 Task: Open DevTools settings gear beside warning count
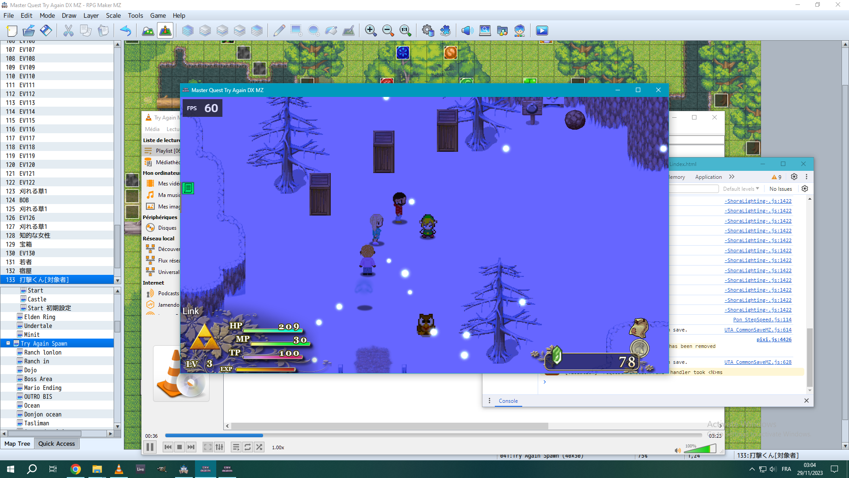(x=794, y=177)
